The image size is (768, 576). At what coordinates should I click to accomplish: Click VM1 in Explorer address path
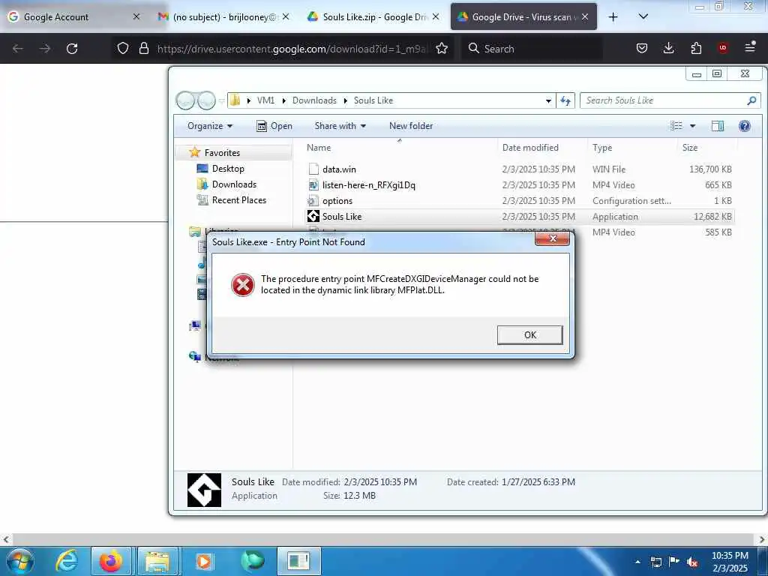265,100
